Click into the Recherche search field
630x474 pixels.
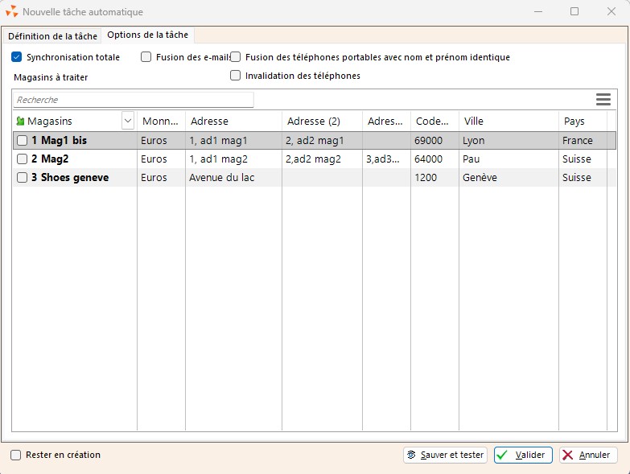click(x=133, y=100)
